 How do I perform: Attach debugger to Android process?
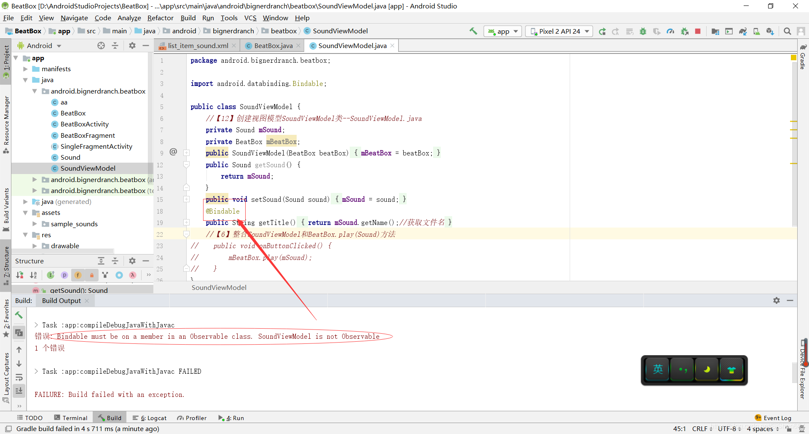(x=685, y=31)
